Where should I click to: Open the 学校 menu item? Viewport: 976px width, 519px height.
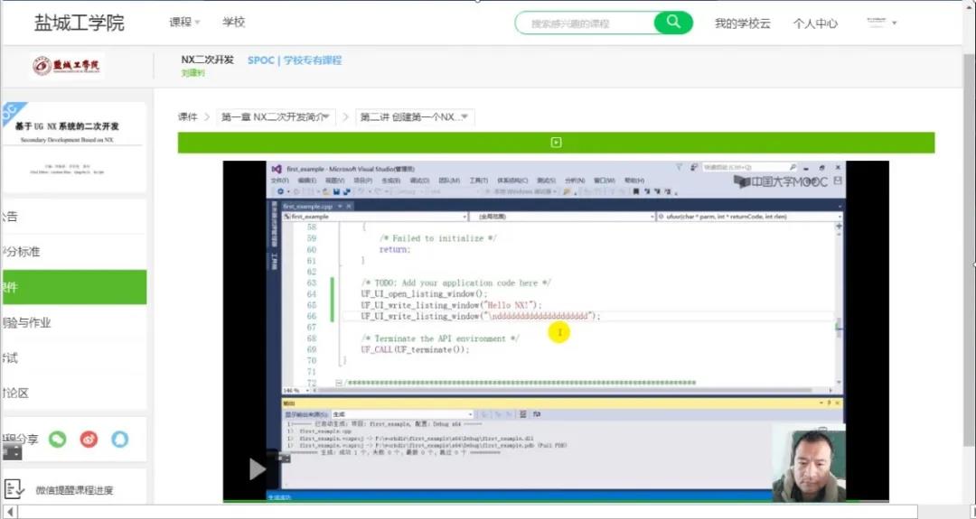click(x=233, y=23)
